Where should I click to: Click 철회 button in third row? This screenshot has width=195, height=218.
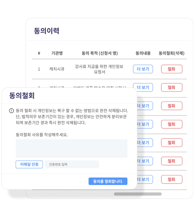[172, 106]
